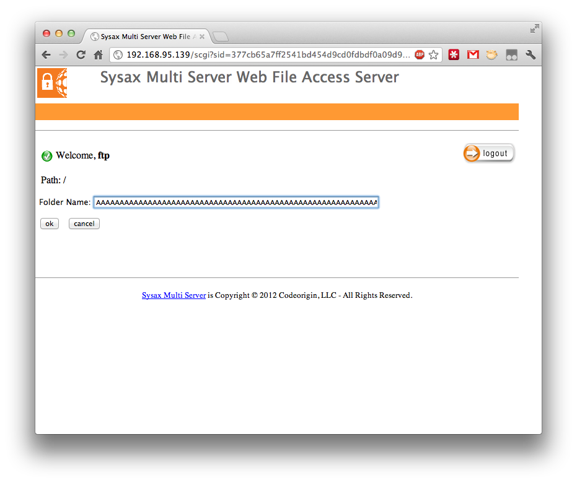Go to the browser Home page
The image size is (577, 483).
click(x=98, y=55)
